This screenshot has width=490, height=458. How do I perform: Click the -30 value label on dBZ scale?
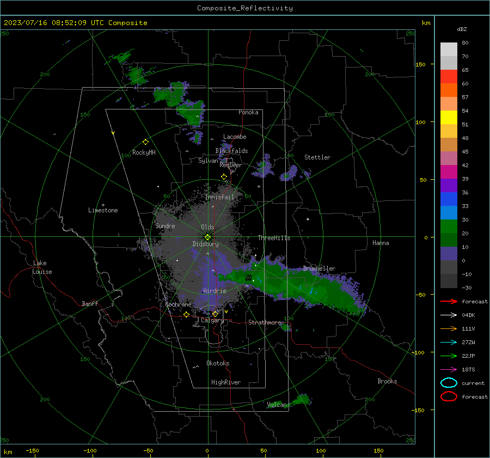pos(467,288)
